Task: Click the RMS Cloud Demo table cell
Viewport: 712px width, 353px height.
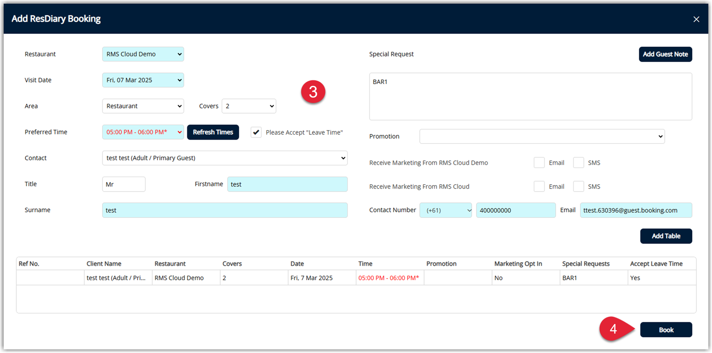Action: click(x=186, y=278)
